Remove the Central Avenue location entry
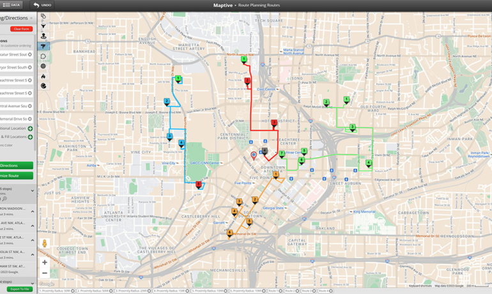 coord(30,106)
